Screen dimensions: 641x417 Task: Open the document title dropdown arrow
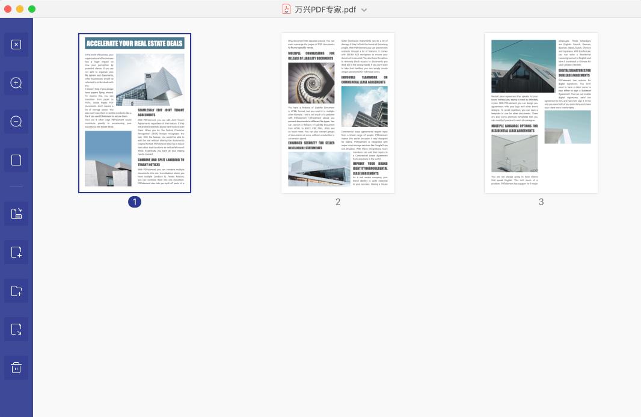point(364,10)
